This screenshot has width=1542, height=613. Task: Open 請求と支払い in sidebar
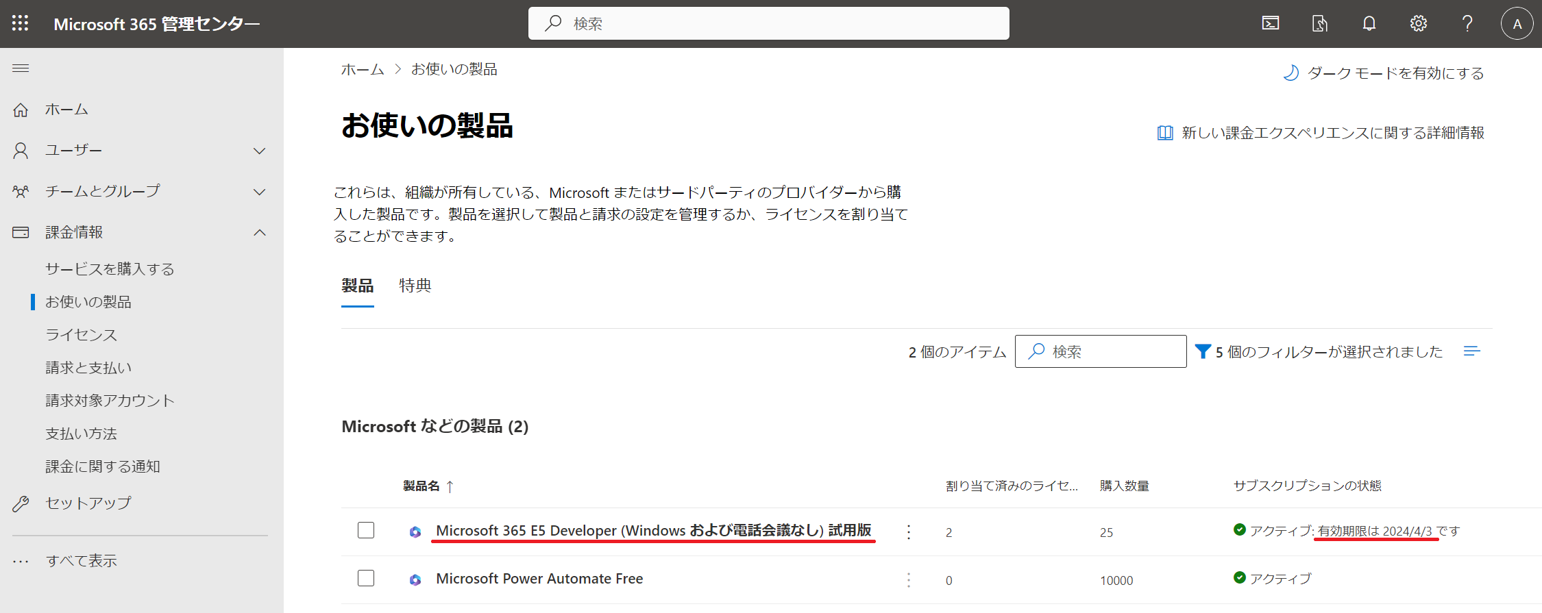pyautogui.click(x=88, y=368)
